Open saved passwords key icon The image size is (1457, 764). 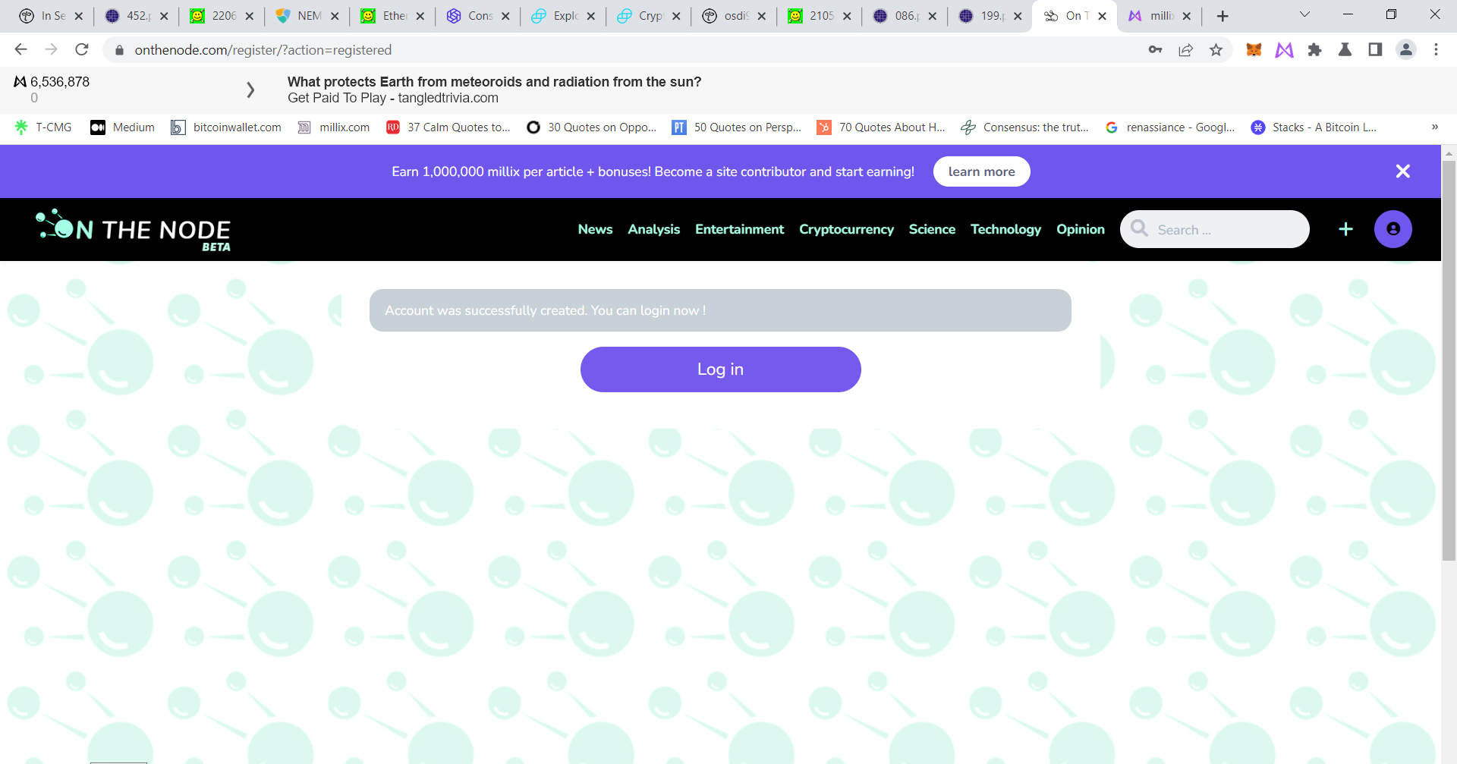tap(1155, 49)
